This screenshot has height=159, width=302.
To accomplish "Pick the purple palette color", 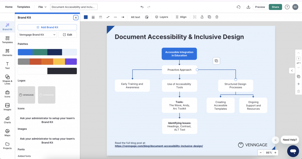I will [71, 62].
